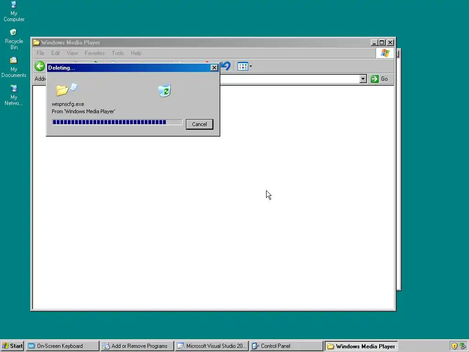
Task: Open the Views toolbar button
Action: click(243, 66)
